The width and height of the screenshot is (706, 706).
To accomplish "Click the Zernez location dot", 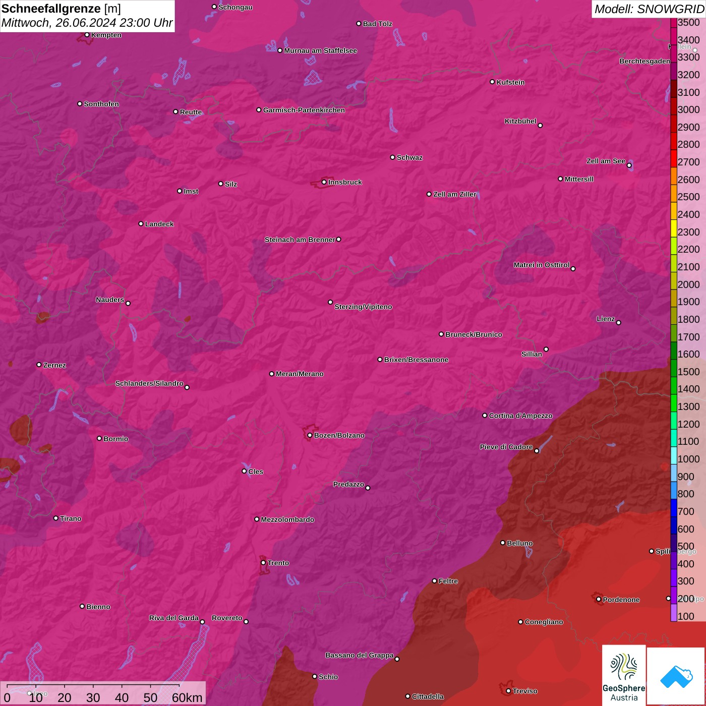I will click(x=39, y=365).
